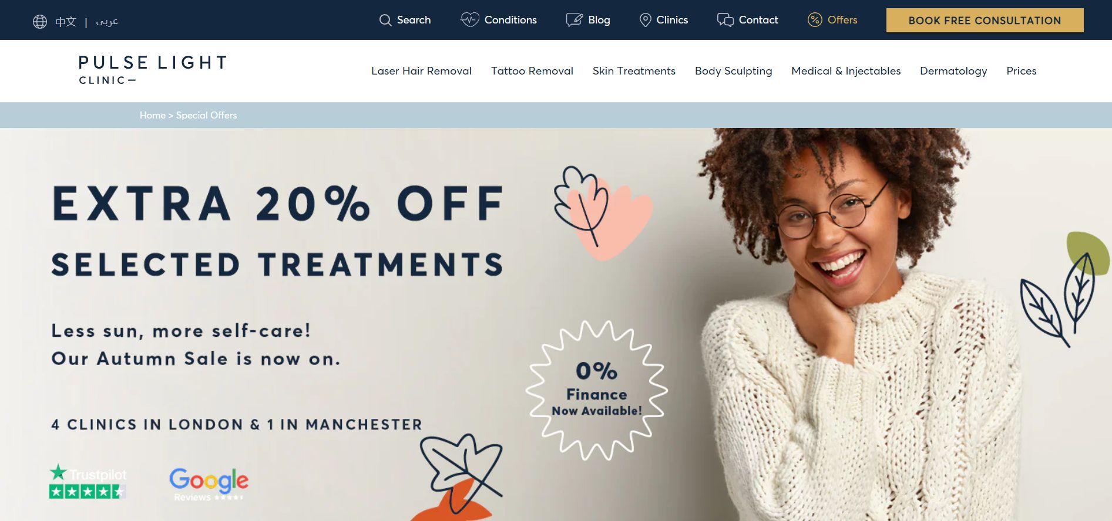Click the speech bubbles Contact icon
Image resolution: width=1112 pixels, height=521 pixels.
pyautogui.click(x=725, y=20)
